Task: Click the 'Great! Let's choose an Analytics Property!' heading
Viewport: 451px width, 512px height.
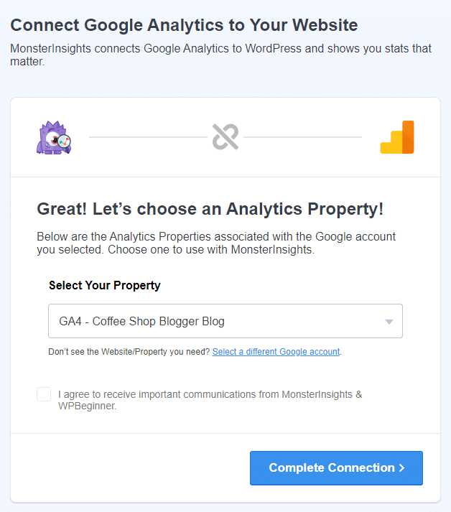Action: point(210,209)
